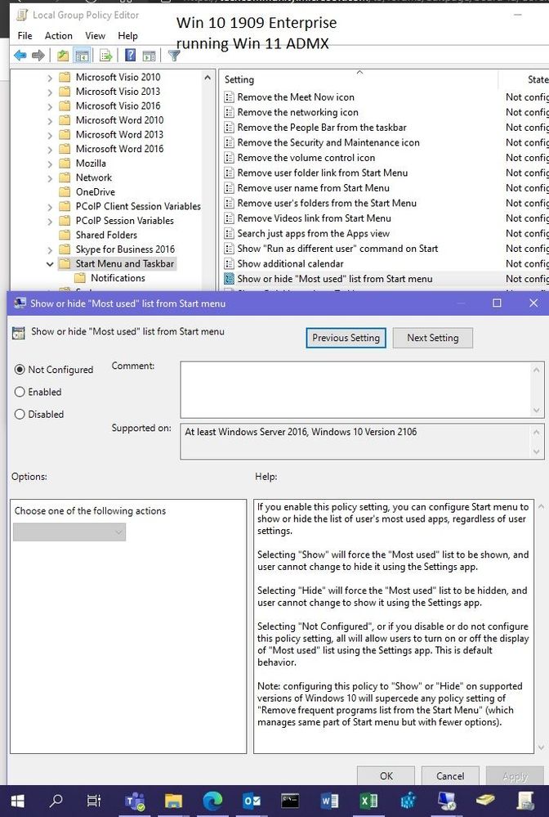Click the blue cubes icon on the taskbar
Screen dimensions: 549x817
(x=408, y=801)
